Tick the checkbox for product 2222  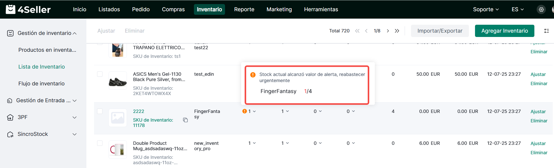(x=100, y=111)
